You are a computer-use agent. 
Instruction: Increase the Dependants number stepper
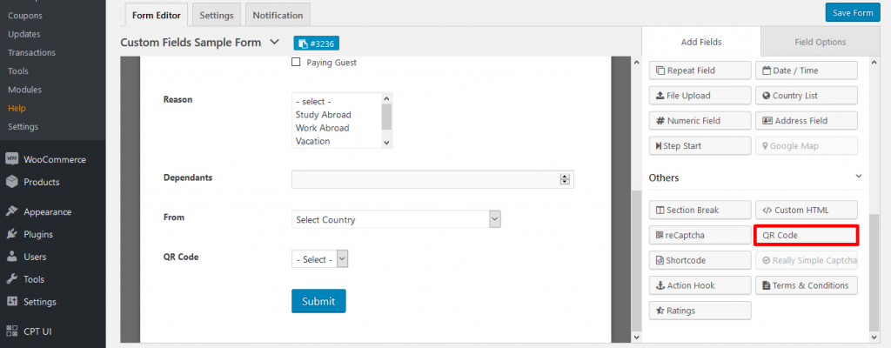point(565,177)
